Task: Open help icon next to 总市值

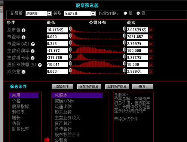Action: click(24, 30)
